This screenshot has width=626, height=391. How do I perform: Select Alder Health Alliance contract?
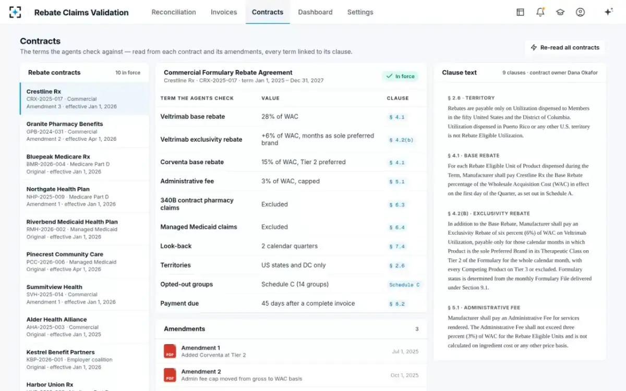tap(85, 327)
